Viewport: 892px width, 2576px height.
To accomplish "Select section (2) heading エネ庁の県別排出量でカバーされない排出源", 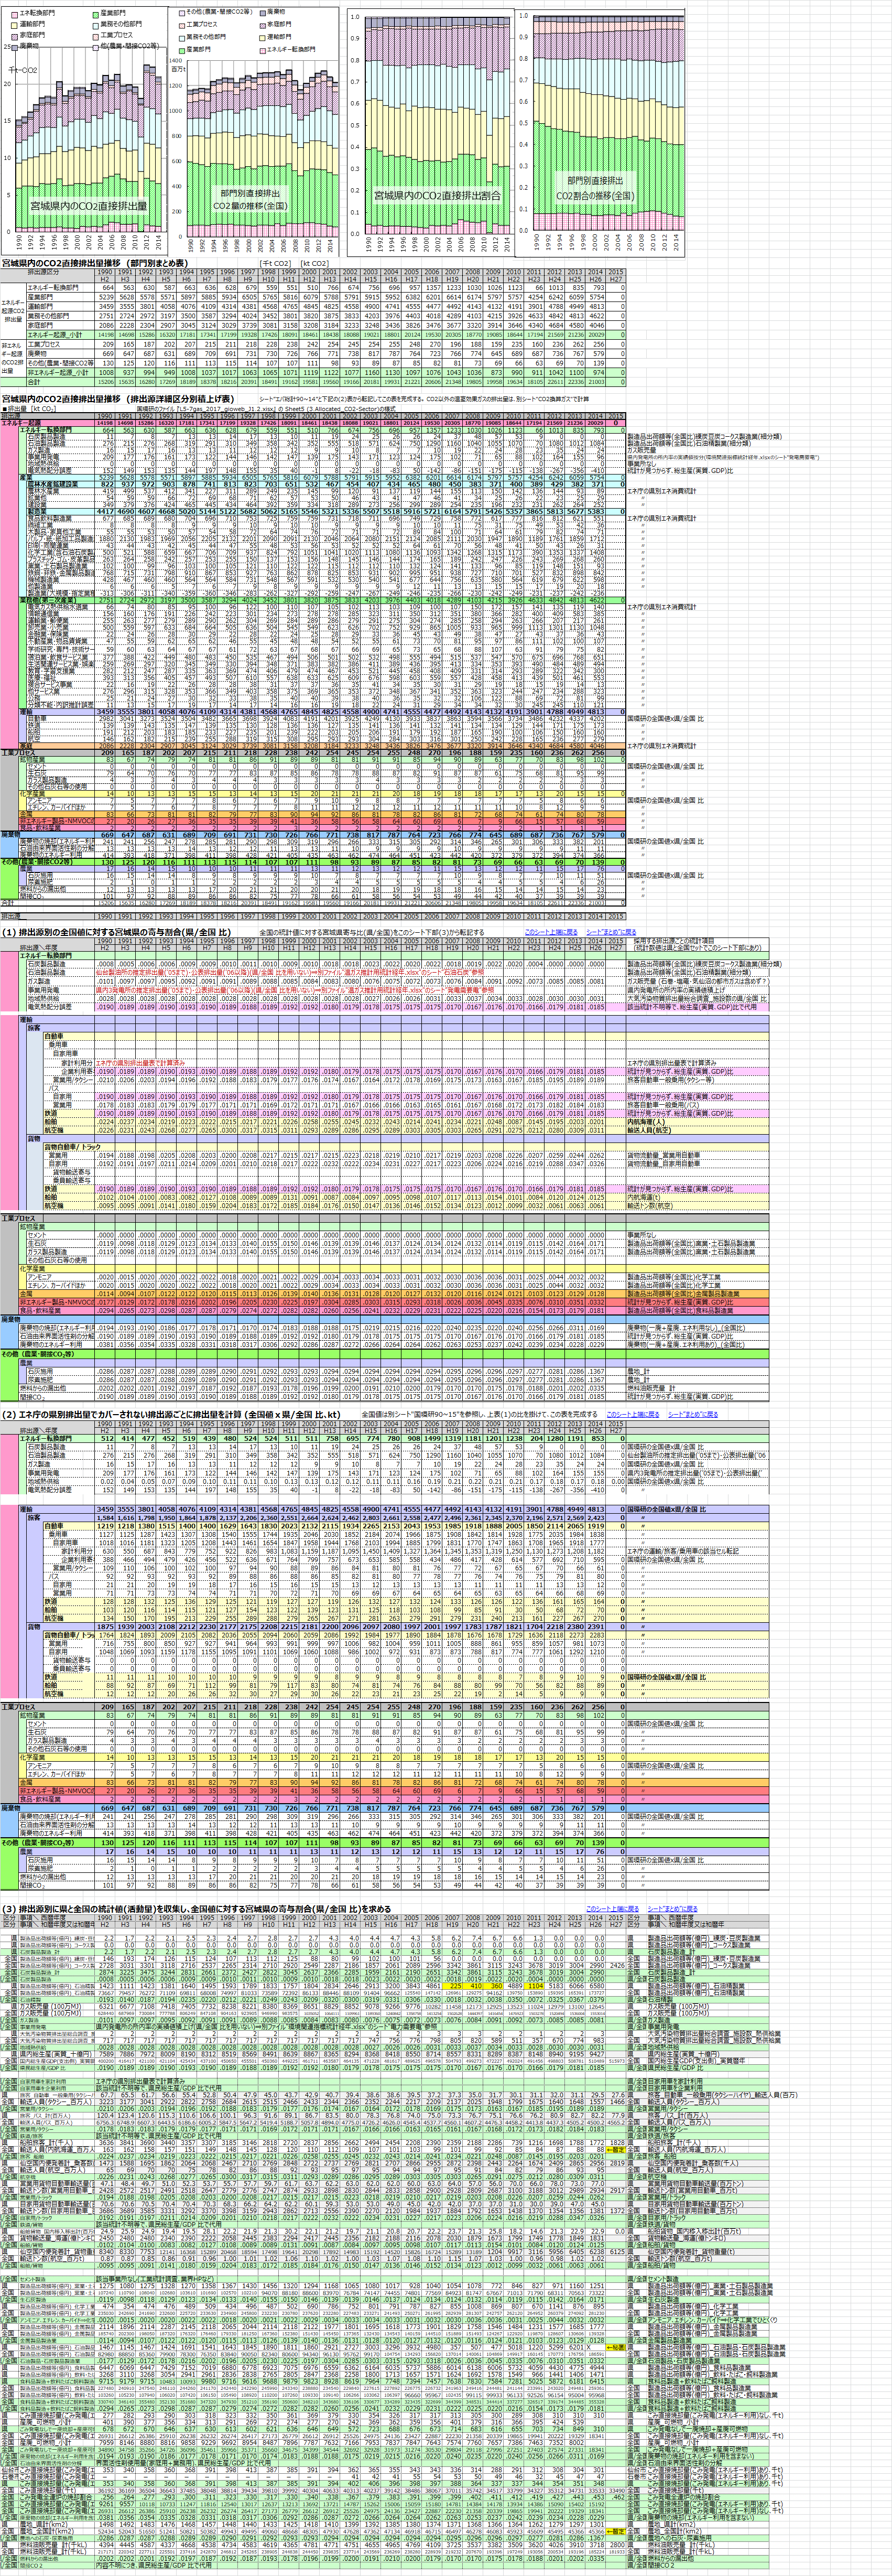I will click(171, 1415).
